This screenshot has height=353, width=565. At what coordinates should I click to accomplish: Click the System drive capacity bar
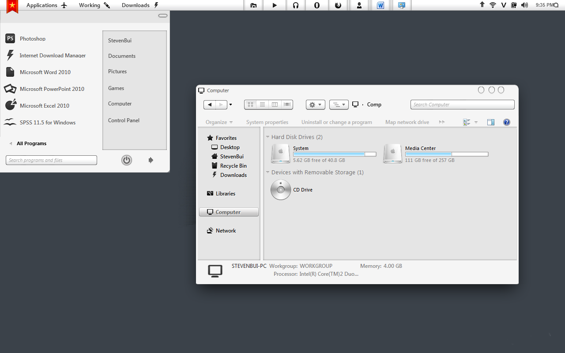(335, 154)
